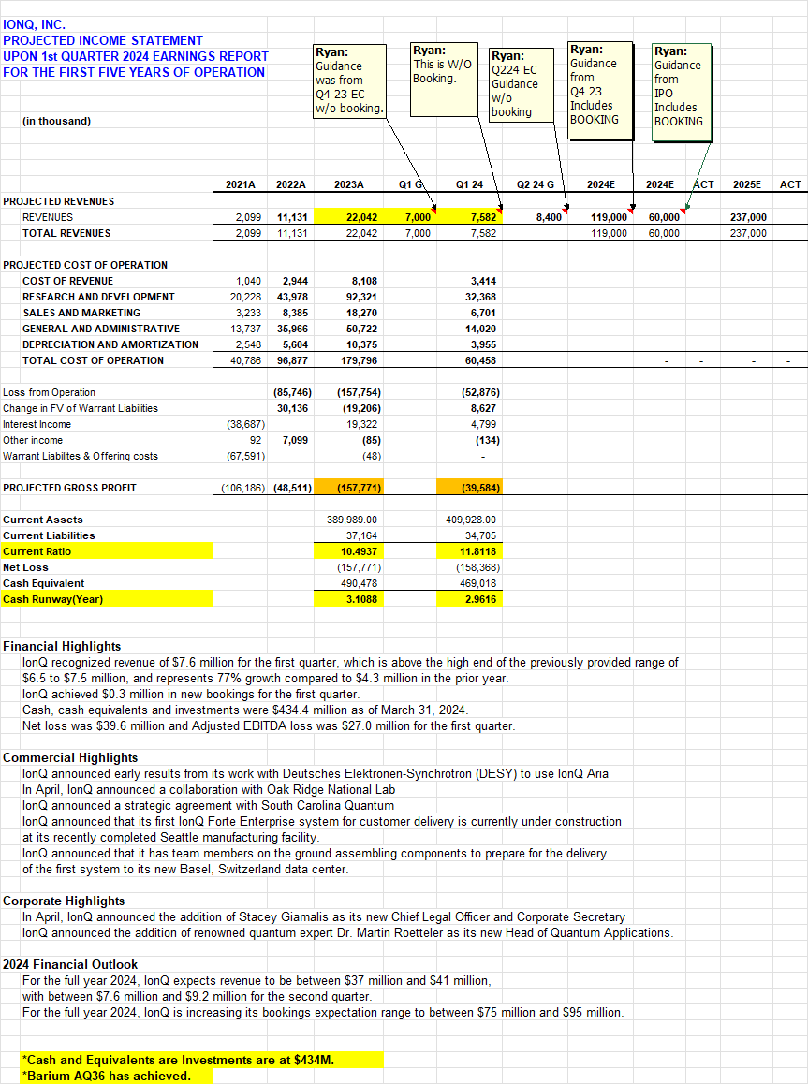Screen dimensions: 808x1084
Task: Select the 'Oak Ridge National Lab' line
Action: [x=209, y=789]
